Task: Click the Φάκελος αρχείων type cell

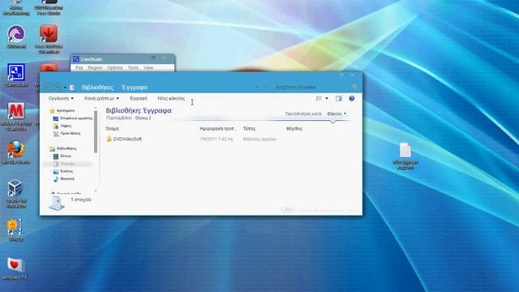Action: (x=259, y=139)
